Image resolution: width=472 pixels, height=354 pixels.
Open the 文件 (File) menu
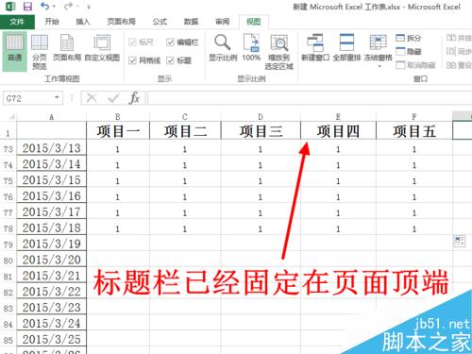[x=17, y=22]
